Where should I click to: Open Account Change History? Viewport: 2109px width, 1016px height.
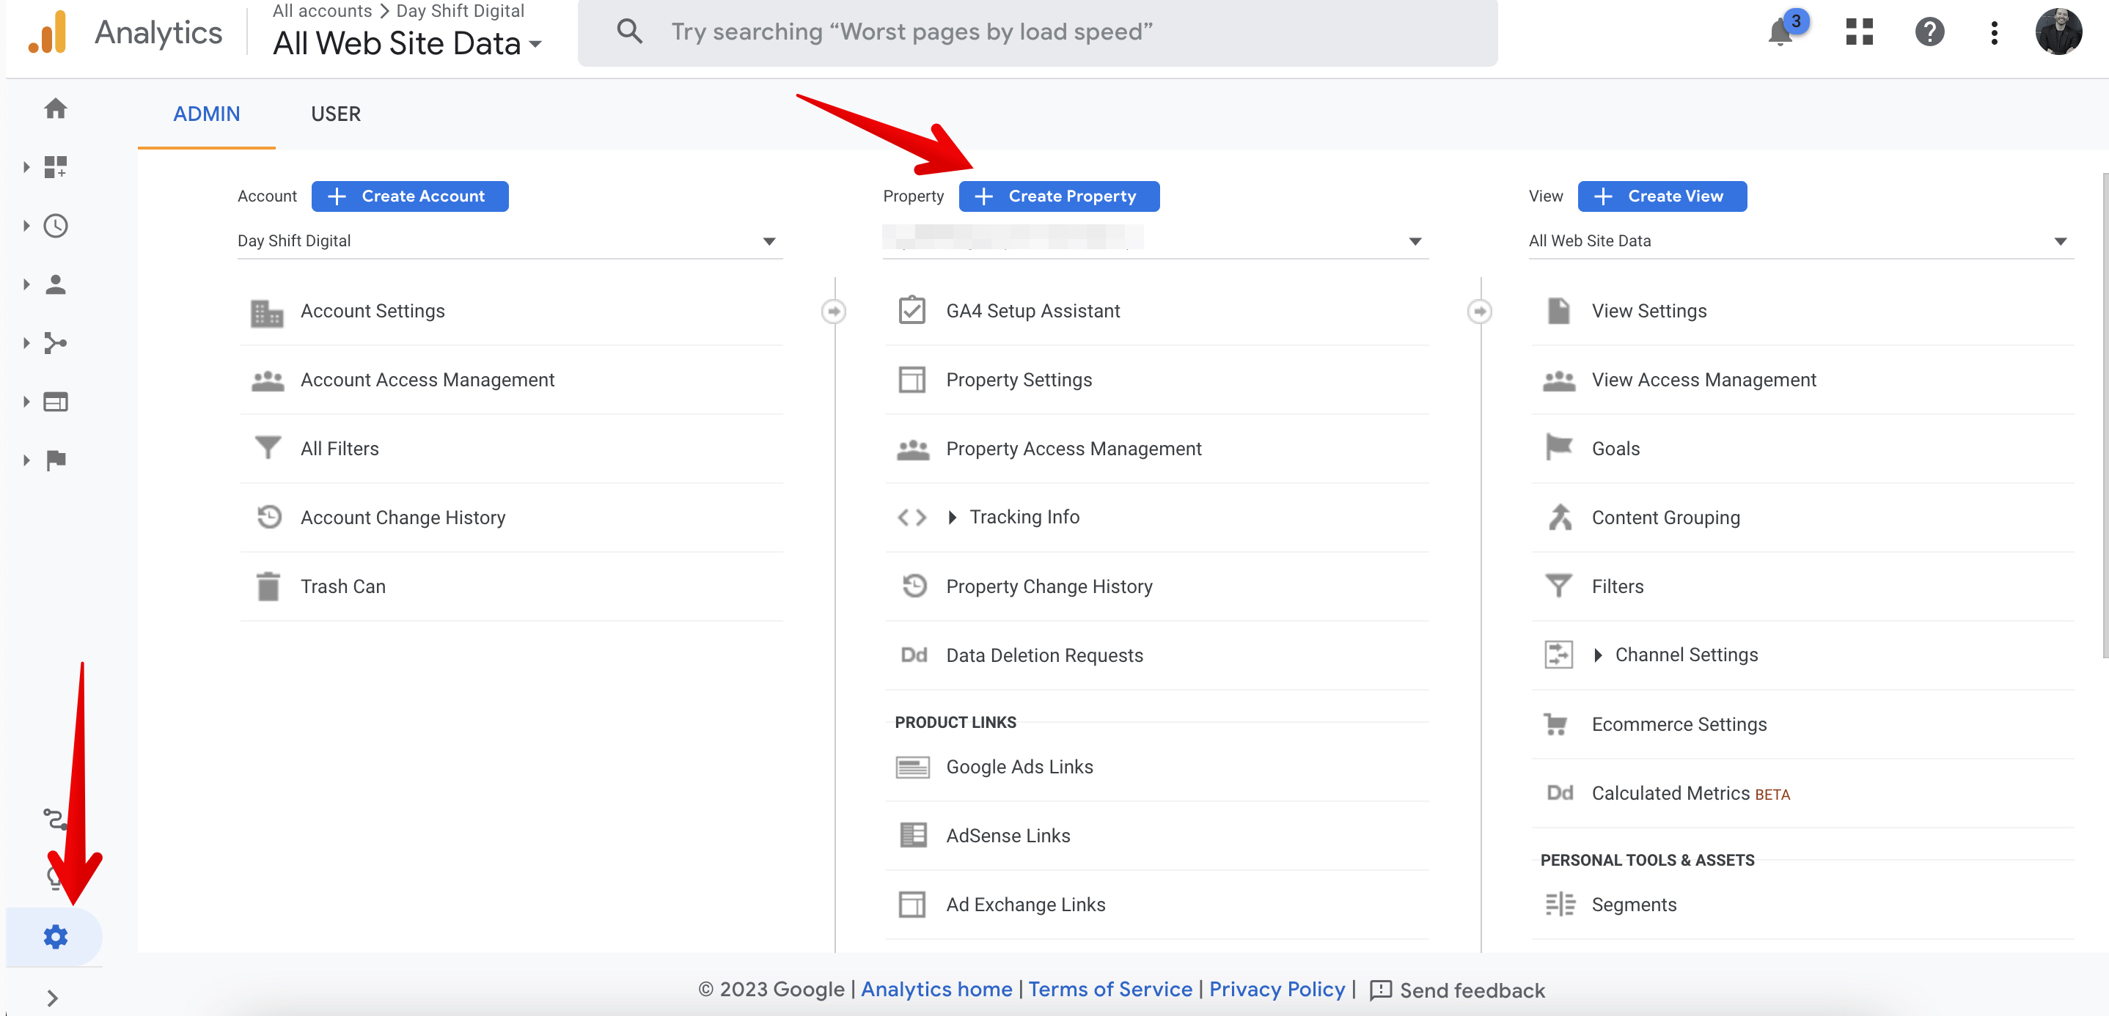pos(402,518)
